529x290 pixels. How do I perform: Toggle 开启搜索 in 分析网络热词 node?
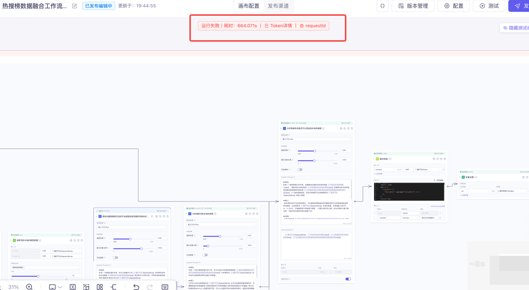tap(300, 169)
